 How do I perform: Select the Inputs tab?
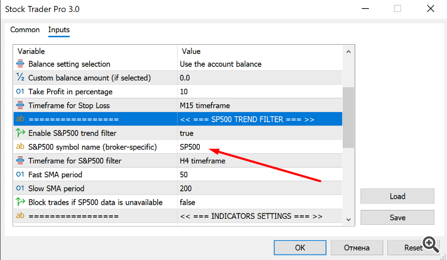tap(59, 30)
